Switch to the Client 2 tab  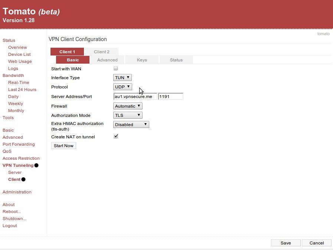[x=101, y=52]
